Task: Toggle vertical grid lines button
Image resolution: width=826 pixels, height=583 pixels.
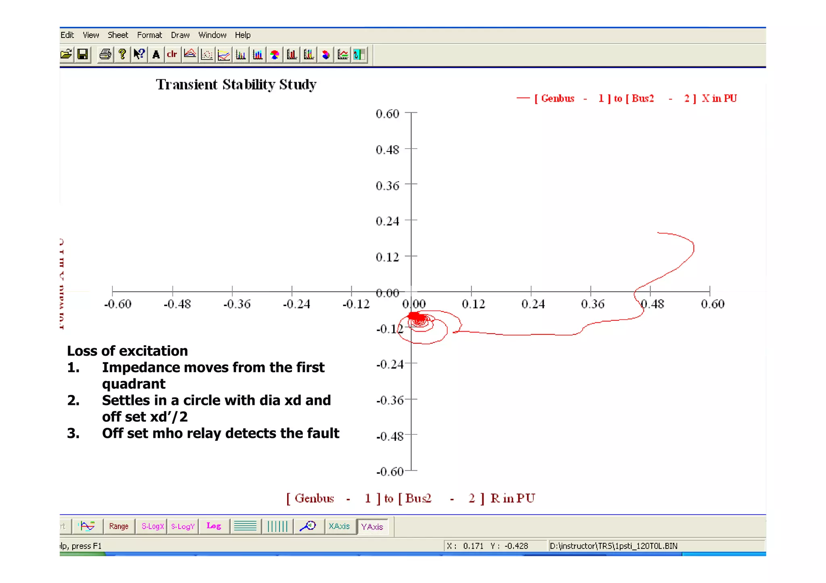Action: click(x=277, y=526)
